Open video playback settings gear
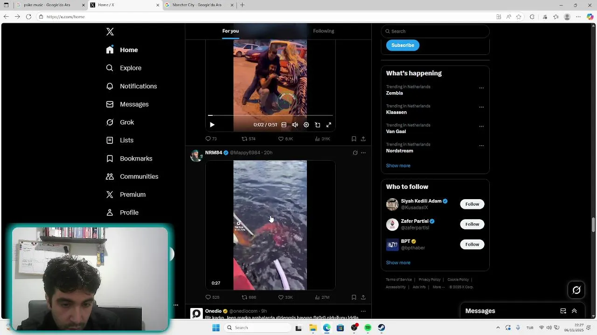 pyautogui.click(x=306, y=125)
